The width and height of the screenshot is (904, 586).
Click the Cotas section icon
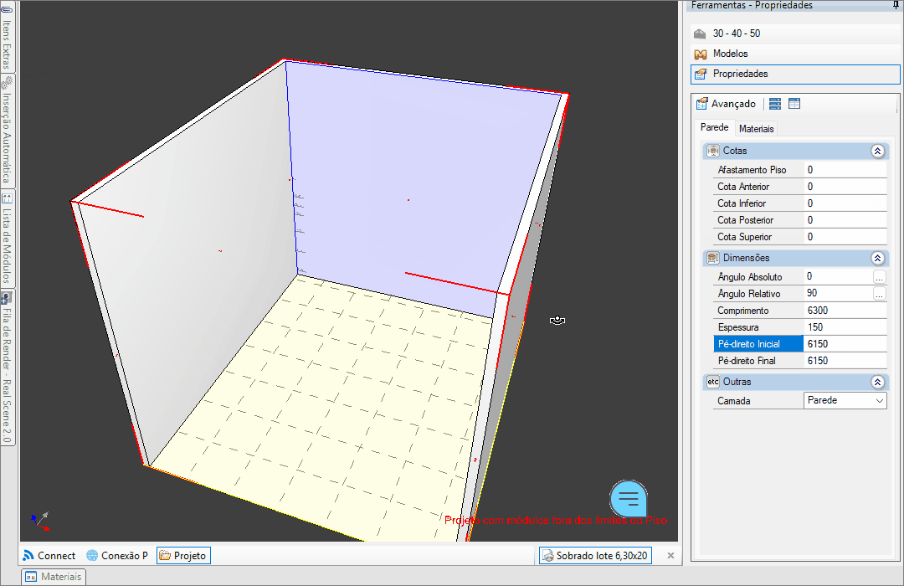click(713, 151)
